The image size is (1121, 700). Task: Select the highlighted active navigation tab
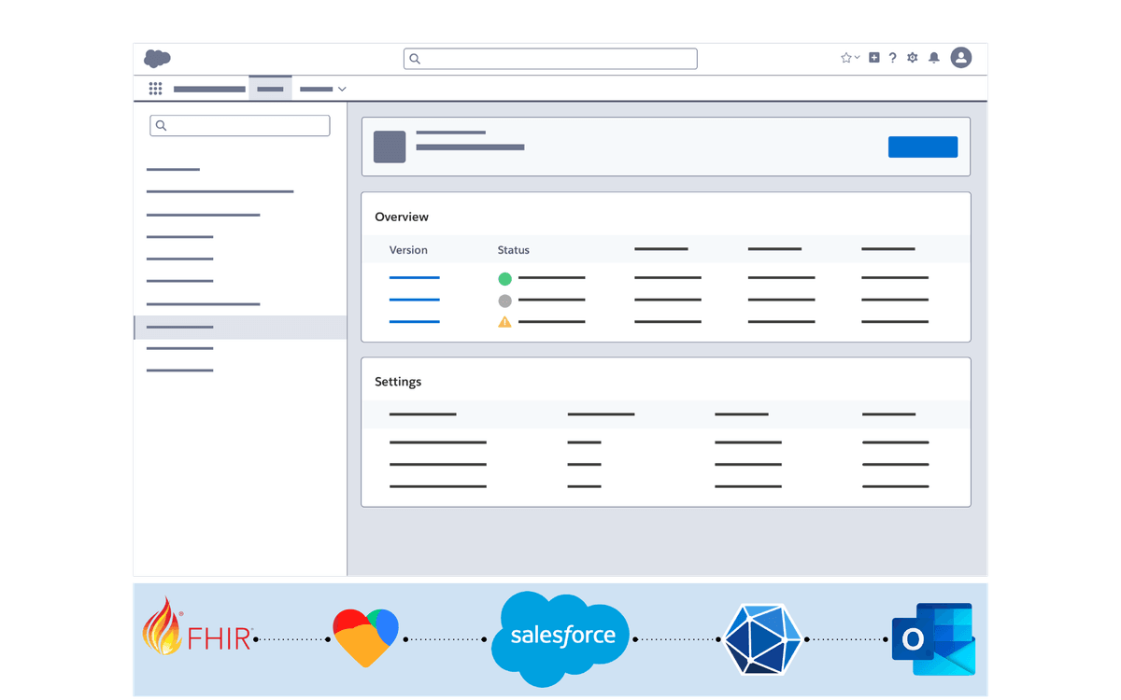270,89
